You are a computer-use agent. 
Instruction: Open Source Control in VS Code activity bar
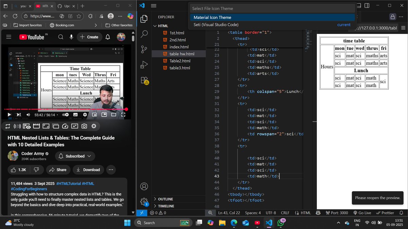(144, 49)
